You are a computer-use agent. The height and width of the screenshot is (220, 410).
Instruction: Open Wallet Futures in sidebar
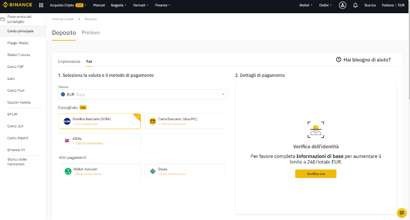click(19, 55)
